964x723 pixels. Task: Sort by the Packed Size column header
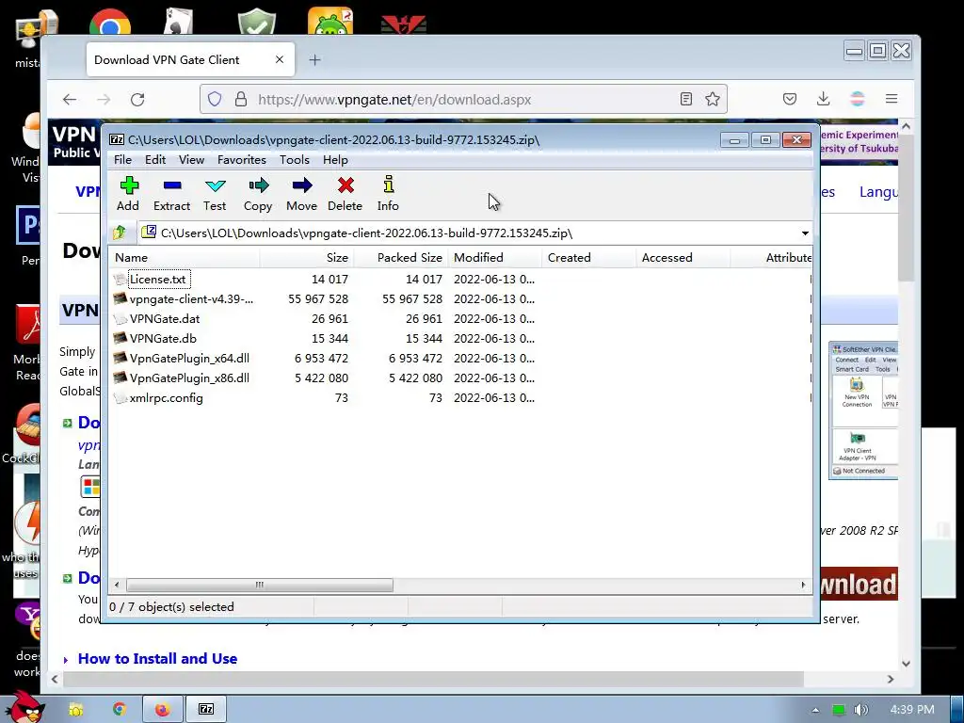(x=400, y=258)
